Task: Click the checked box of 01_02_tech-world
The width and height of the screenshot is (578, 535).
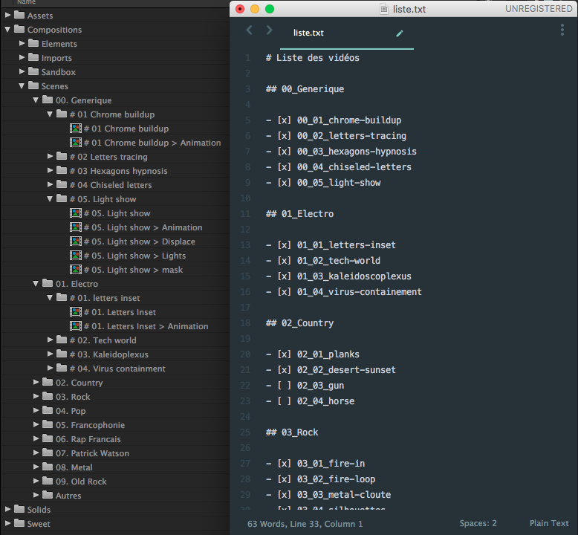Action: pos(285,261)
